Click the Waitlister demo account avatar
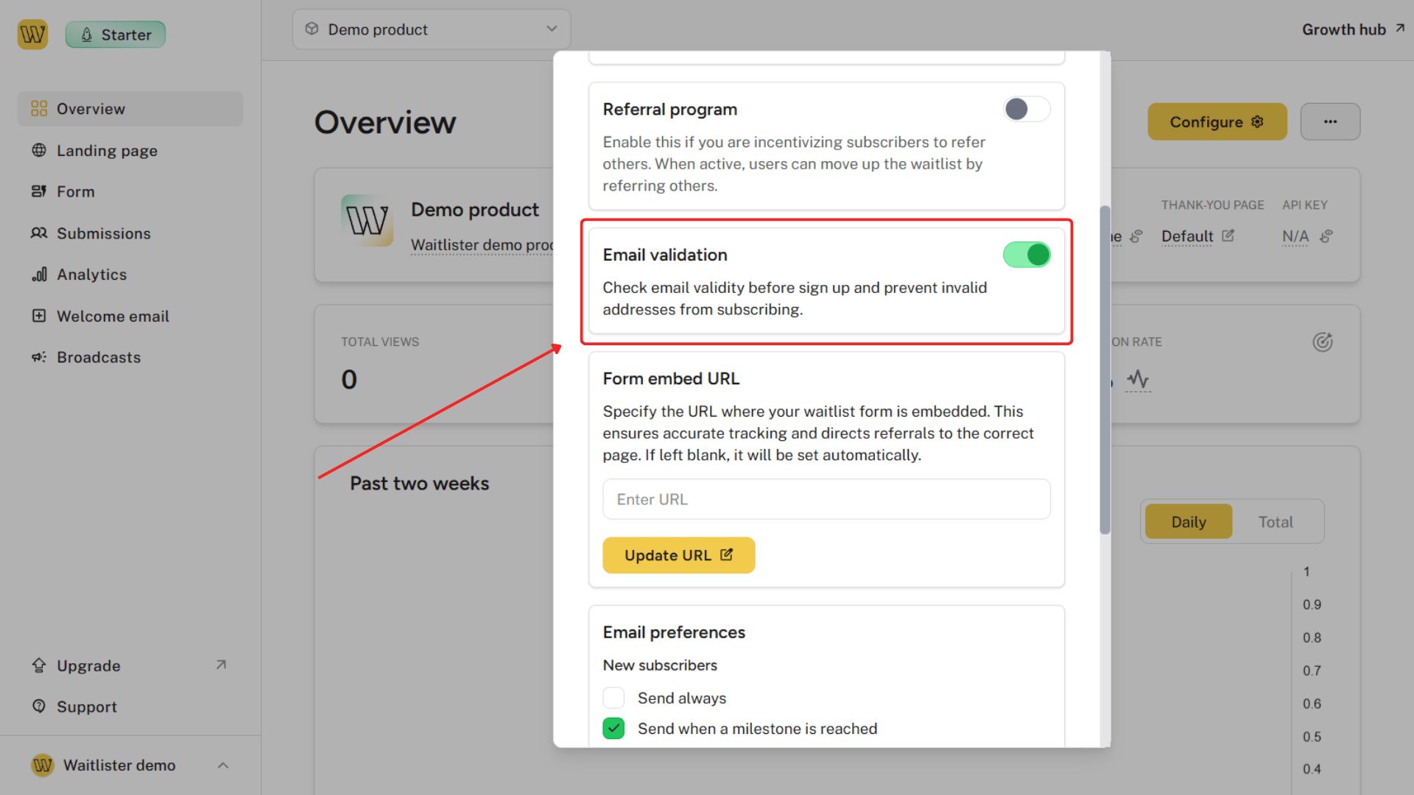 coord(43,766)
